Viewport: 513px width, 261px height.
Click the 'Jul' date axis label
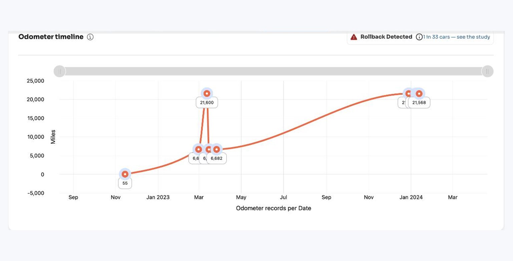click(x=284, y=197)
